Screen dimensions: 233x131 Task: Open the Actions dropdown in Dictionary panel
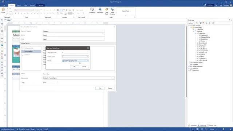click(191, 23)
